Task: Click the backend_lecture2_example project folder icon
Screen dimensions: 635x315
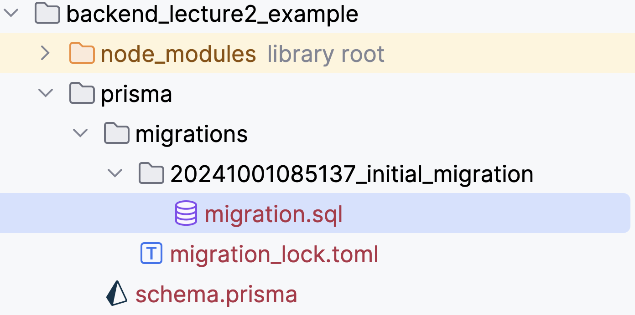Action: (47, 13)
